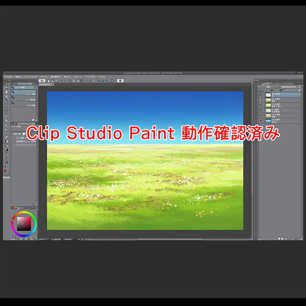Pick a shade in the color wheel square
This screenshot has height=306, width=306.
pos(24,224)
